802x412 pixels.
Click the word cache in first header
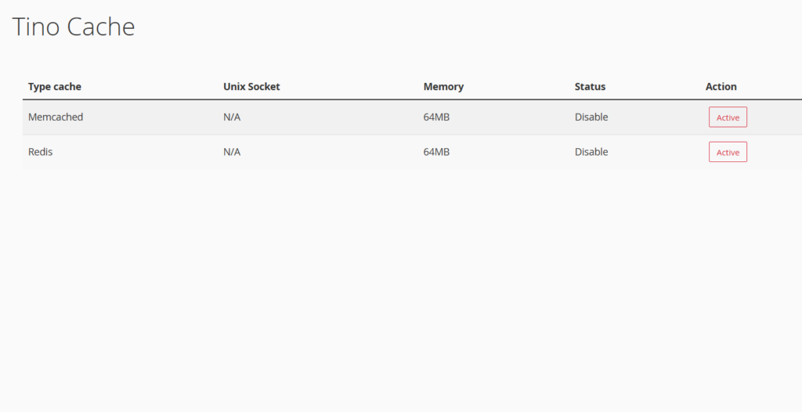[67, 86]
